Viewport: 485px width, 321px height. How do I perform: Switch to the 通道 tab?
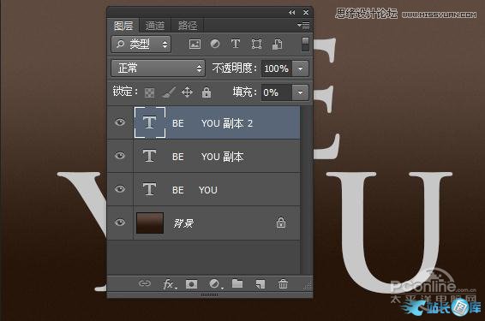154,26
